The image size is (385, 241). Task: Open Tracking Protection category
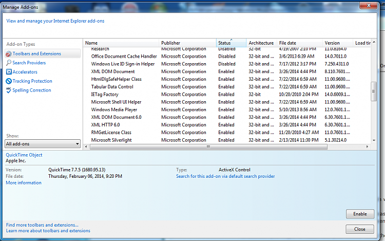point(32,81)
